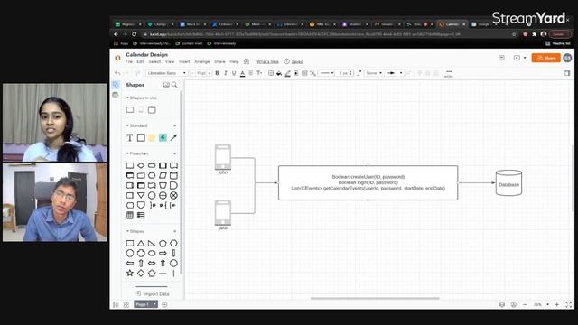578x325 pixels.
Task: Select the hotspot lightning shape
Action: pyautogui.click(x=163, y=138)
